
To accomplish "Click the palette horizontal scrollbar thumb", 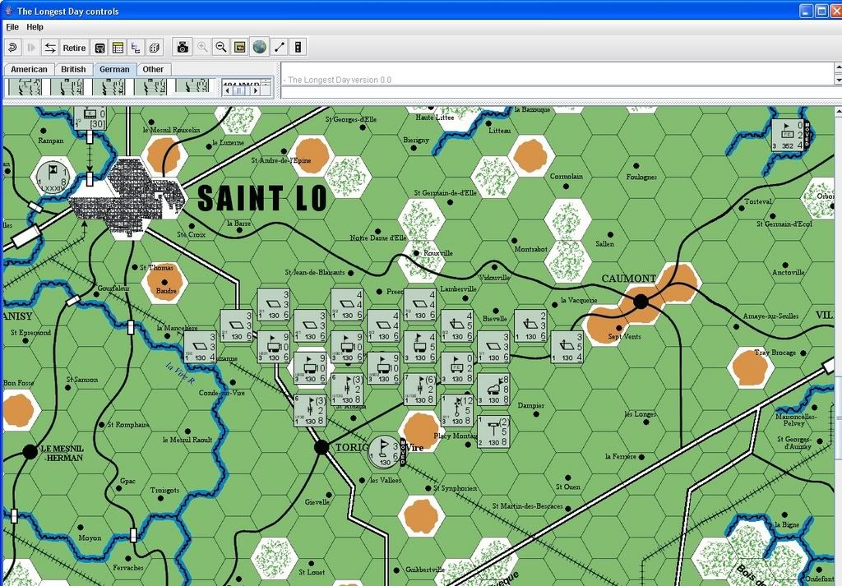I will point(239,90).
